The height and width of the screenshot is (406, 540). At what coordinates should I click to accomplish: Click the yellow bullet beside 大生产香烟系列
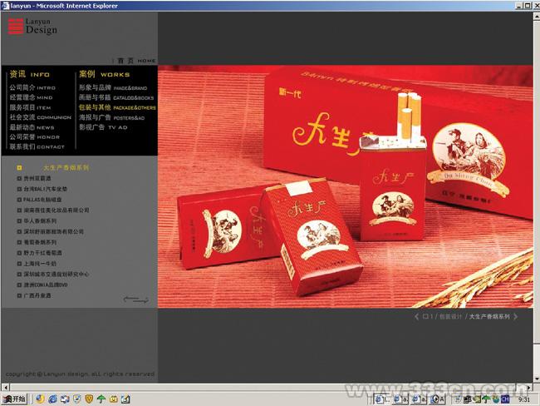[20, 167]
